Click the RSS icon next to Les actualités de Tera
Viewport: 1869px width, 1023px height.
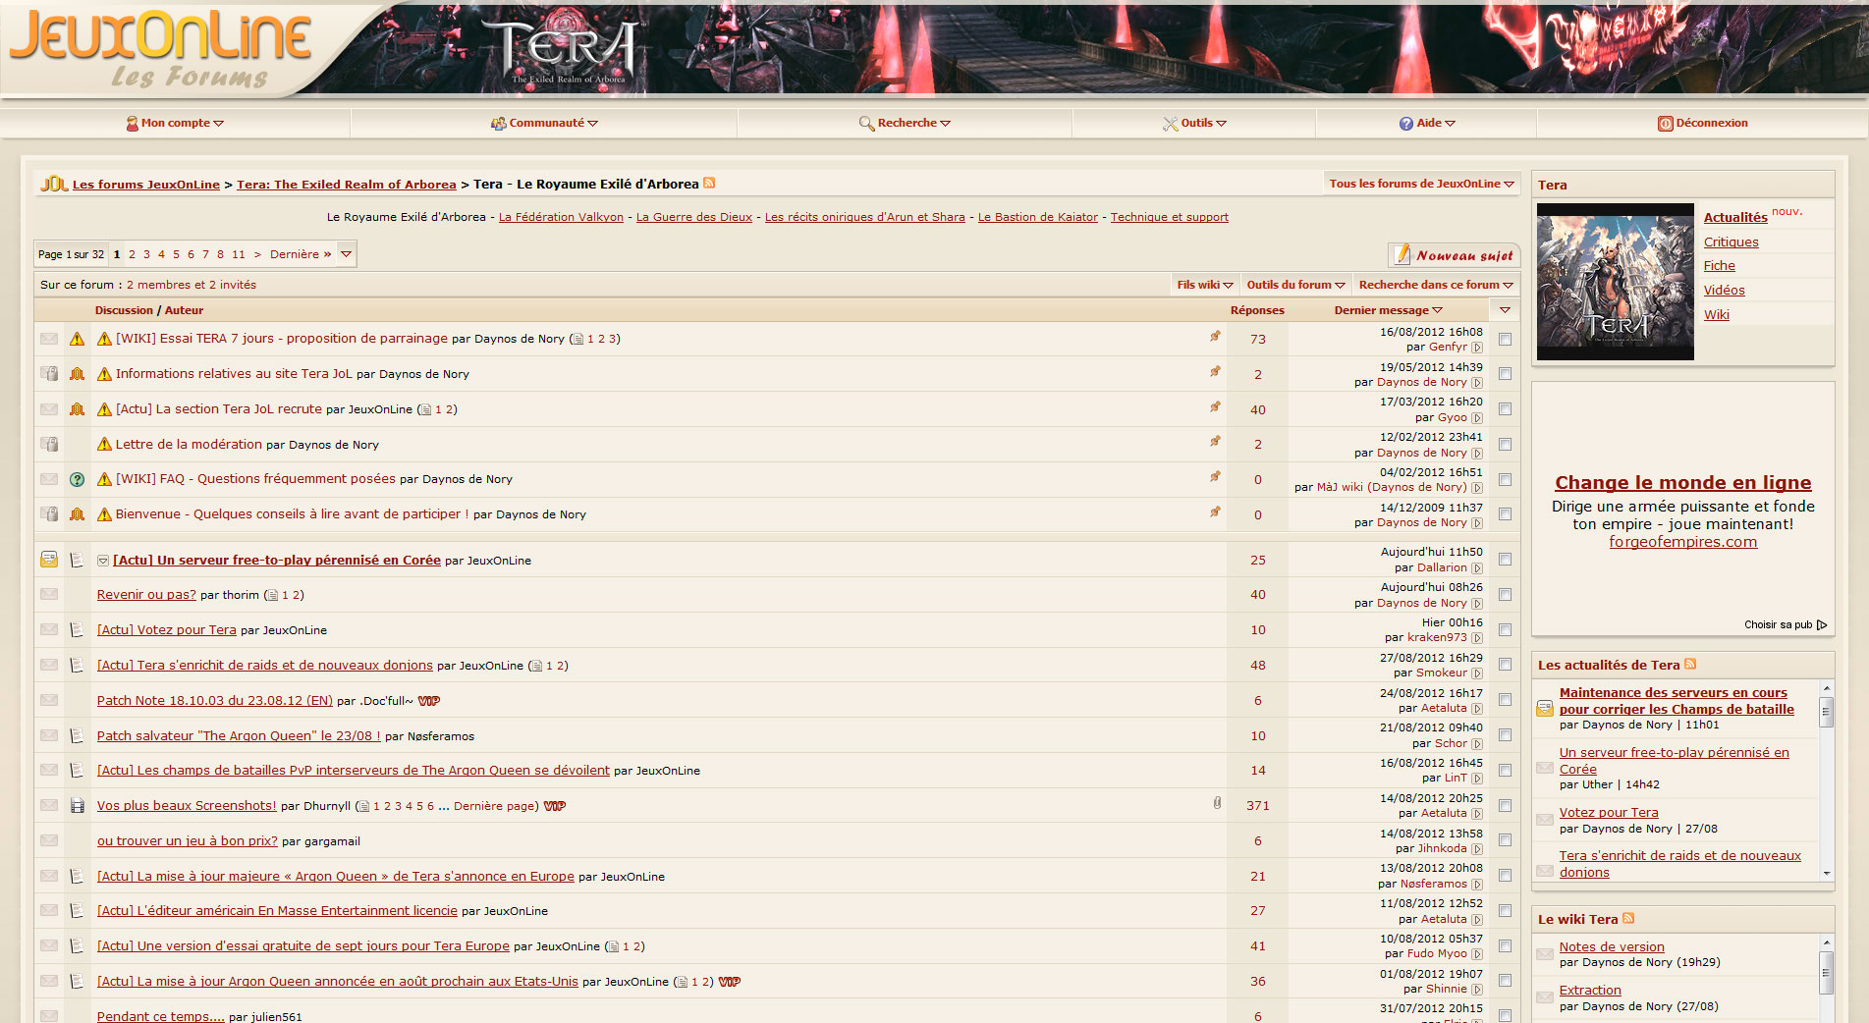pyautogui.click(x=1690, y=664)
